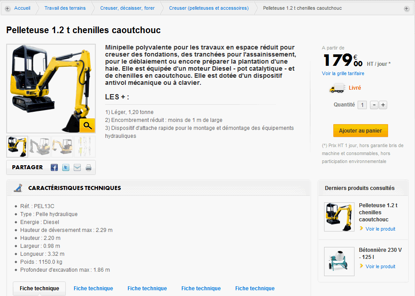Open the last Fiche technique tab
The height and width of the screenshot is (296, 415).
tap(255, 288)
